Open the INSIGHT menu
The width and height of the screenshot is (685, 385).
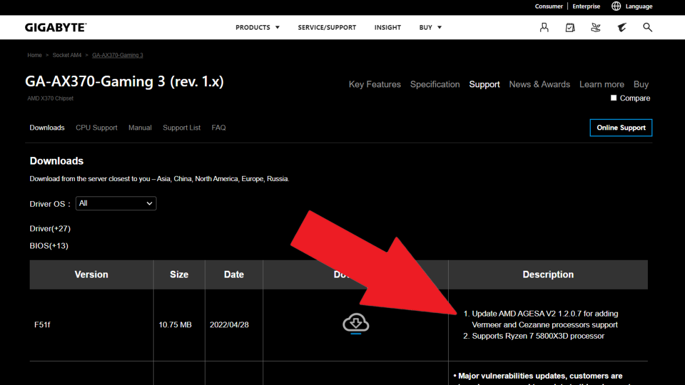(x=388, y=27)
